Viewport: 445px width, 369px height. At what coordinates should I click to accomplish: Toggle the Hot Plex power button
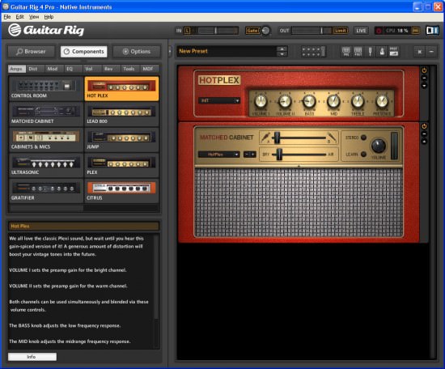tap(424, 70)
